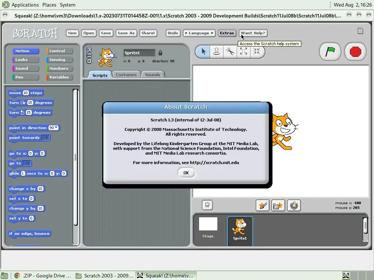This screenshot has height=280, width=374.
Task: Select the Numbers block category
Action: tap(60, 69)
